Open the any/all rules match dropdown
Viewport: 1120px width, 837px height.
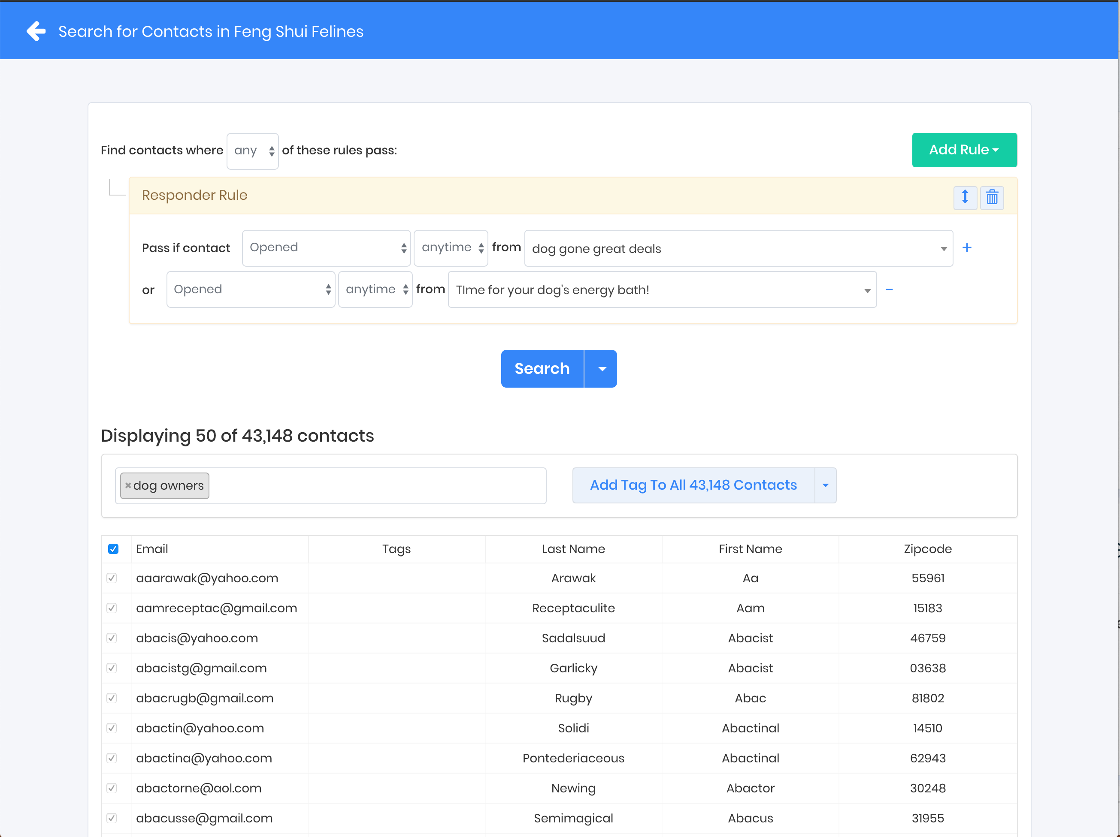[x=253, y=151]
